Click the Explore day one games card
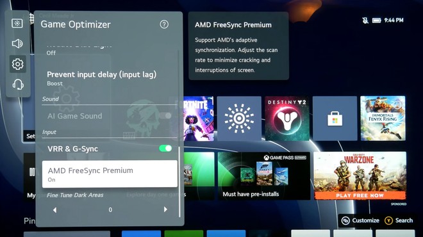 pyautogui.click(x=199, y=176)
